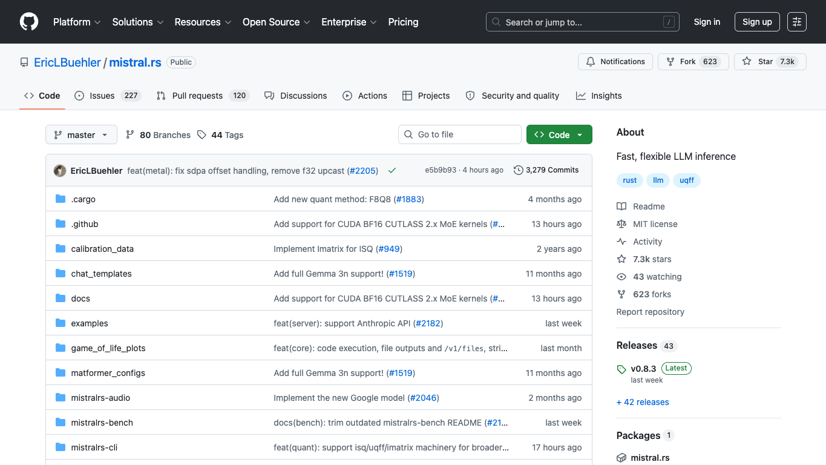Switch to the Issues tab
826x465 pixels.
[x=108, y=96]
